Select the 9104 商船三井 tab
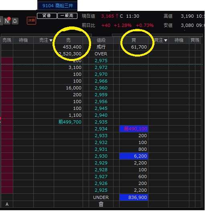205x211 pixels. [57, 6]
